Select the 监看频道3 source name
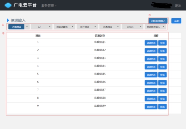Image resolution: width=186 pixels, height=129 pixels. 100,58
